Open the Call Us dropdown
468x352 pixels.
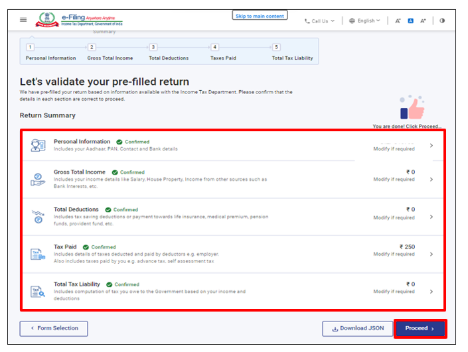(319, 21)
